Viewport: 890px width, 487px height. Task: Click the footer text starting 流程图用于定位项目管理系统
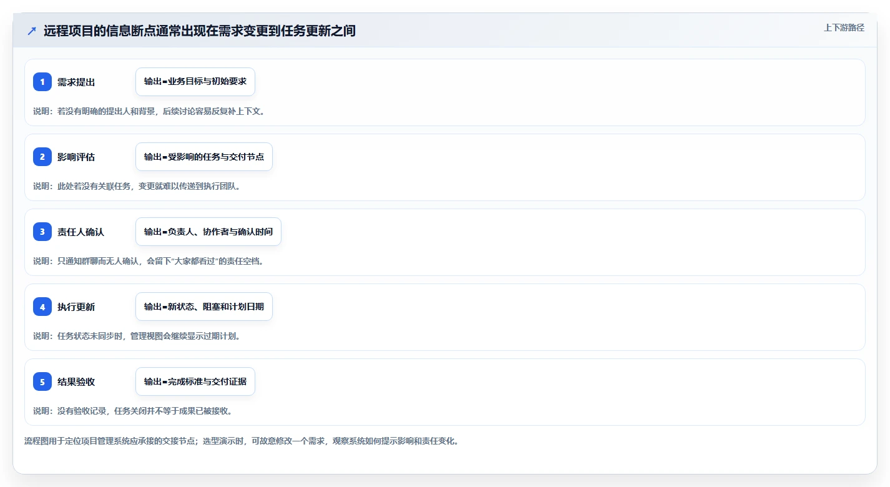pyautogui.click(x=242, y=441)
